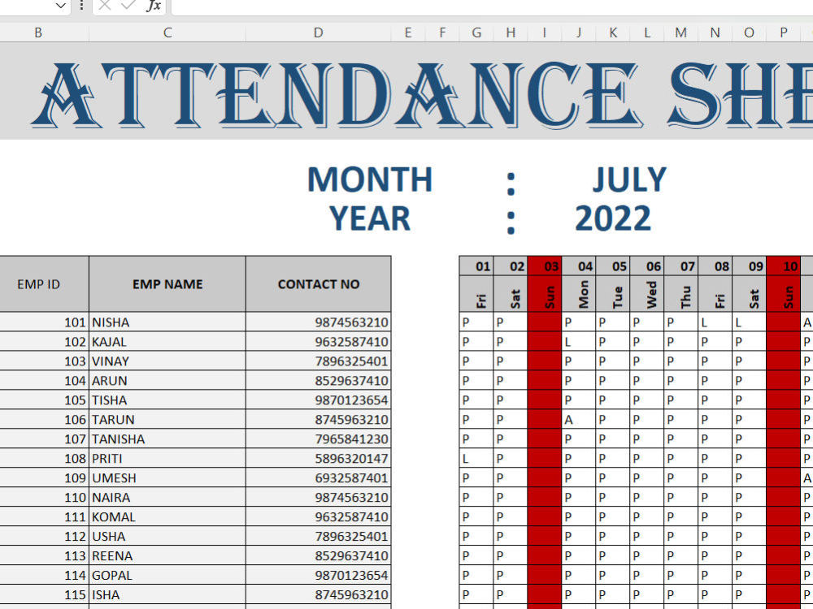This screenshot has width=813, height=609.
Task: Select column H header
Action: coord(511,32)
